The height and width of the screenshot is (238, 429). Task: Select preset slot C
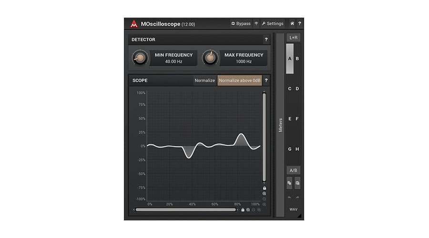click(290, 89)
